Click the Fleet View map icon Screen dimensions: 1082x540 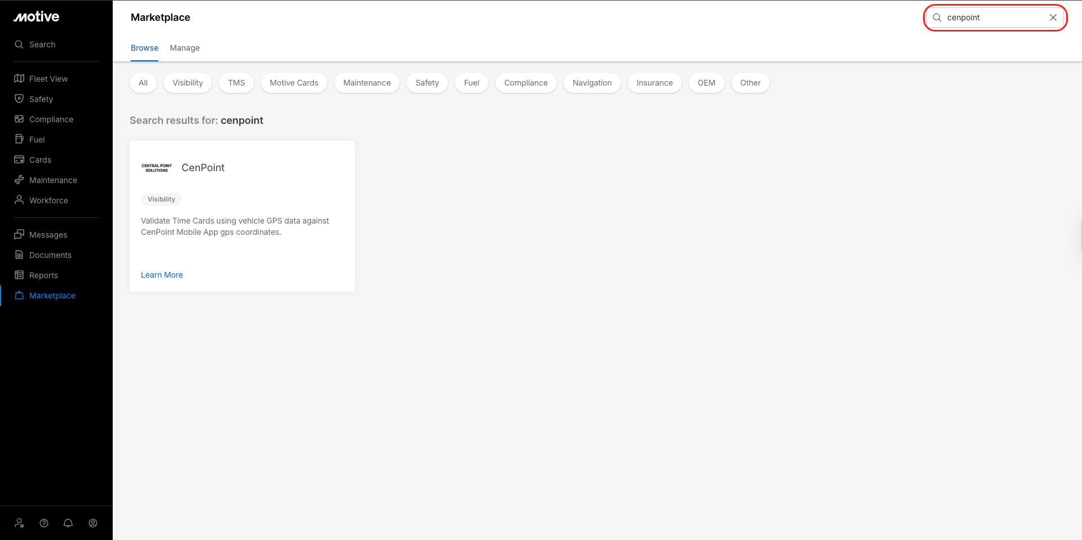[19, 79]
